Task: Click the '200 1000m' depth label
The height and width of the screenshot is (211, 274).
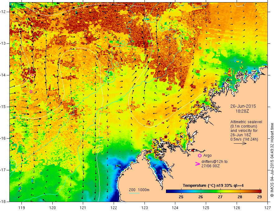Action: 139,190
